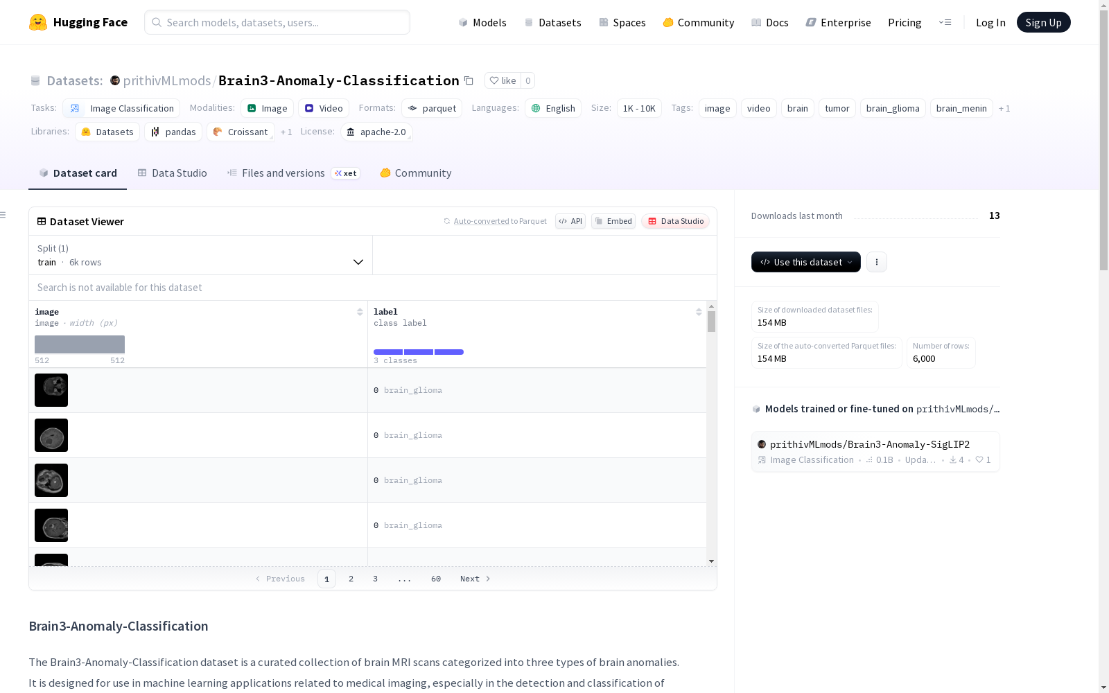Viewport: 1109px width, 693px height.
Task: Open the API button in Dataset Viewer
Action: pyautogui.click(x=570, y=221)
